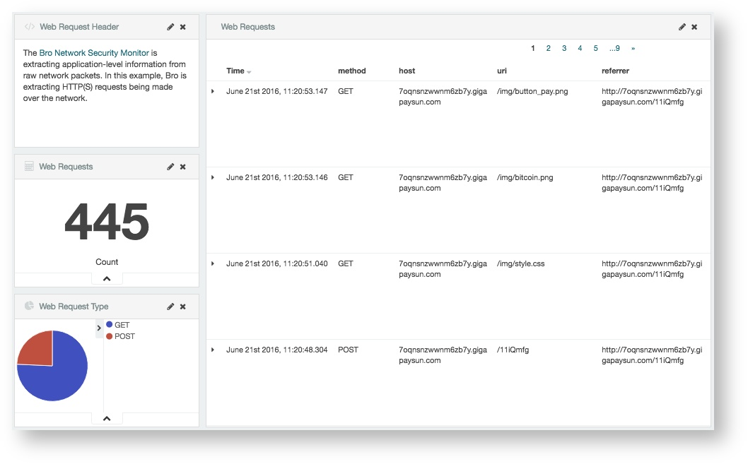The image size is (748, 464).
Task: Edit the Web Requests table panel
Action: coord(681,26)
